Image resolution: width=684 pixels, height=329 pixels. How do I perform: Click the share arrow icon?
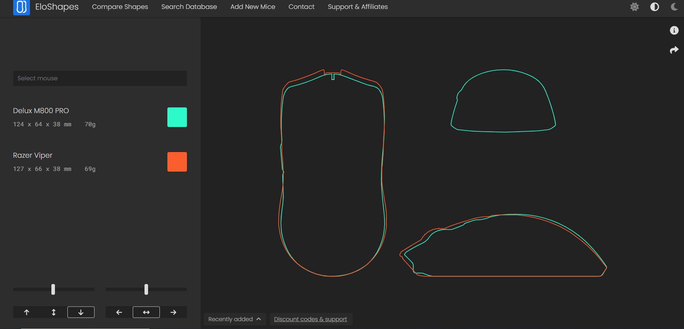[674, 50]
